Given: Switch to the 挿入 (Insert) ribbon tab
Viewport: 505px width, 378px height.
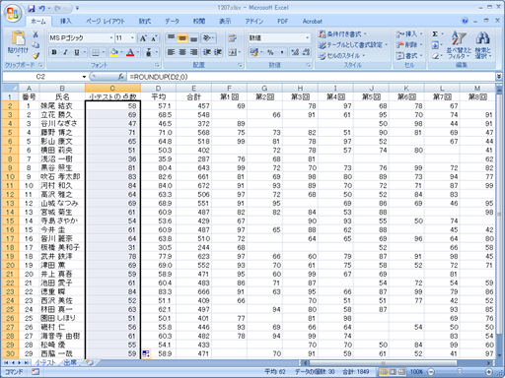Looking at the screenshot, I should click(x=66, y=22).
